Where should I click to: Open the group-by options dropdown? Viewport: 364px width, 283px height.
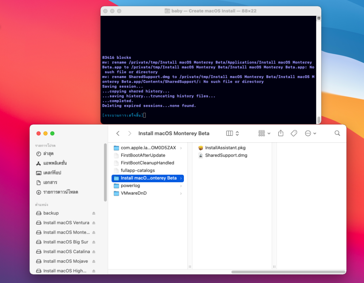tap(264, 133)
